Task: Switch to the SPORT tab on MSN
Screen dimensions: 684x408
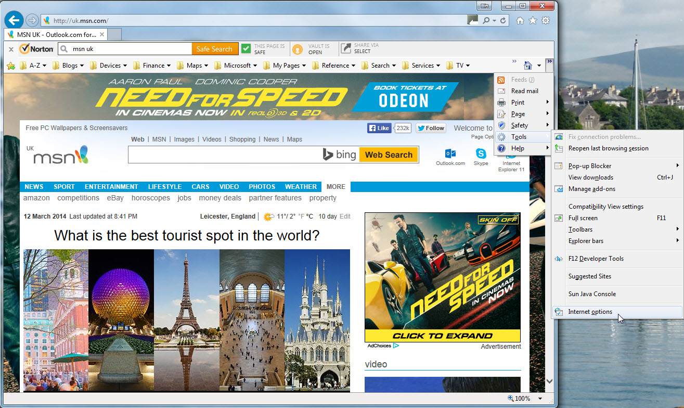Action: tap(64, 187)
